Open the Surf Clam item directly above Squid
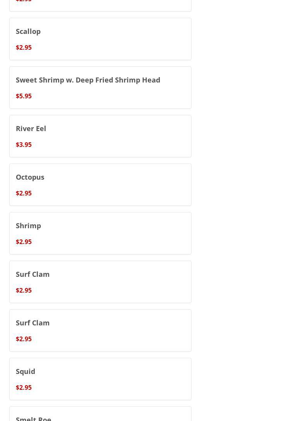The image size is (303, 421). click(x=32, y=323)
